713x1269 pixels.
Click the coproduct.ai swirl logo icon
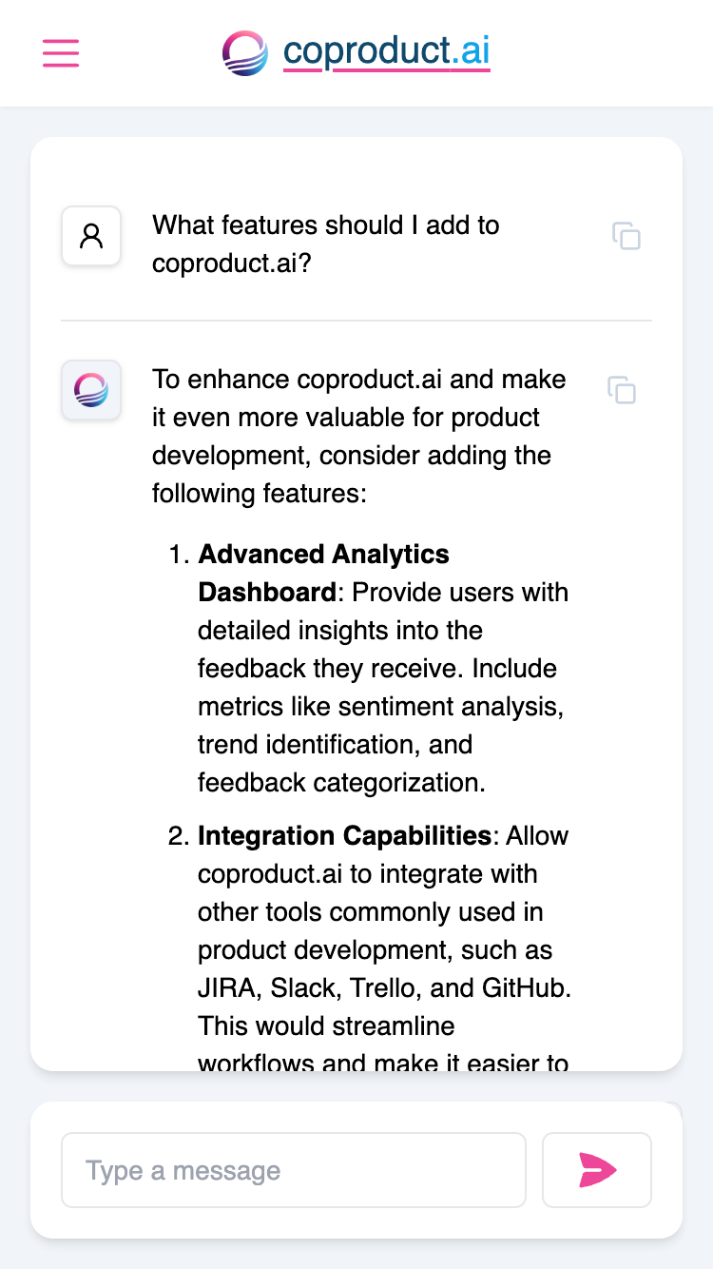pos(245,53)
